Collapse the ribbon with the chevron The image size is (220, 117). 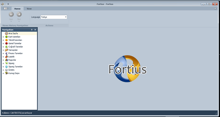click(x=215, y=9)
